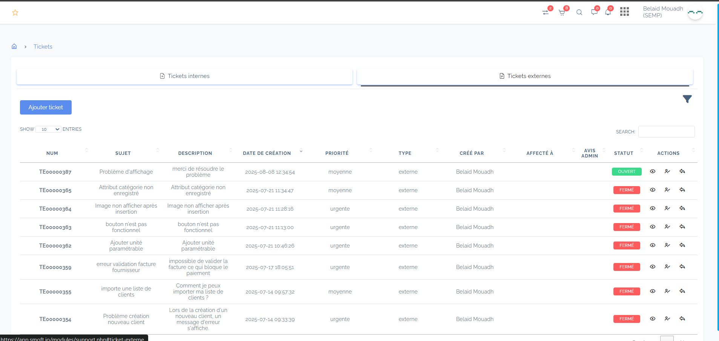
Task: Assign ticket TE00000354 using user icon
Action: (x=667, y=319)
